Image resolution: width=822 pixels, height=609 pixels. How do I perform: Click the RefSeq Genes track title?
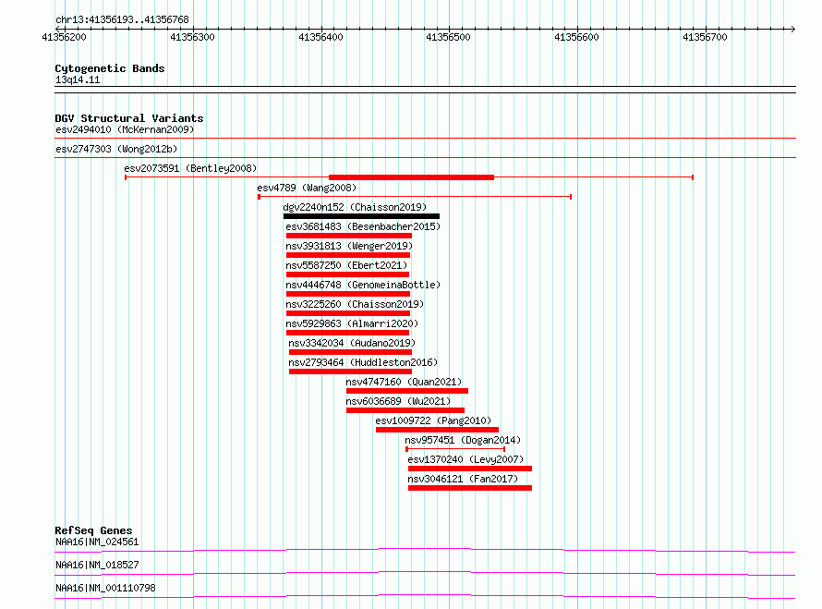point(93,530)
